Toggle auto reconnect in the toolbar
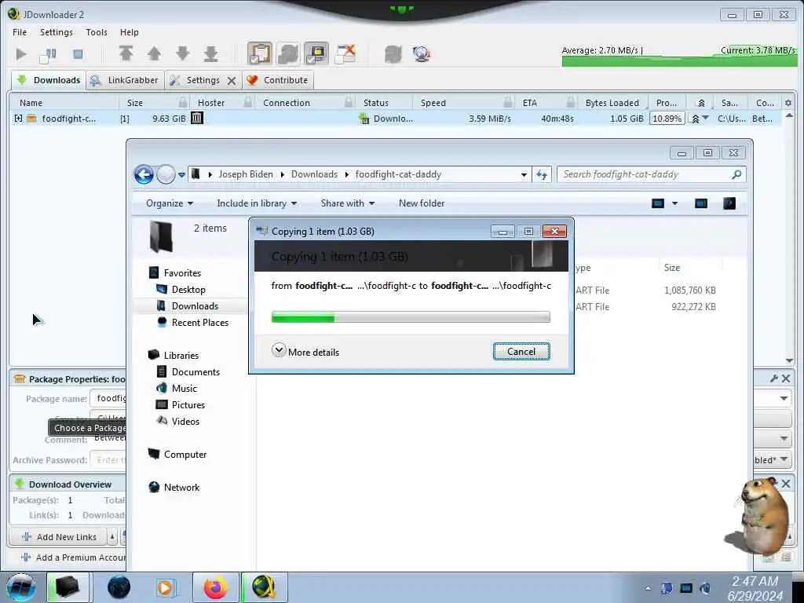 [x=288, y=53]
